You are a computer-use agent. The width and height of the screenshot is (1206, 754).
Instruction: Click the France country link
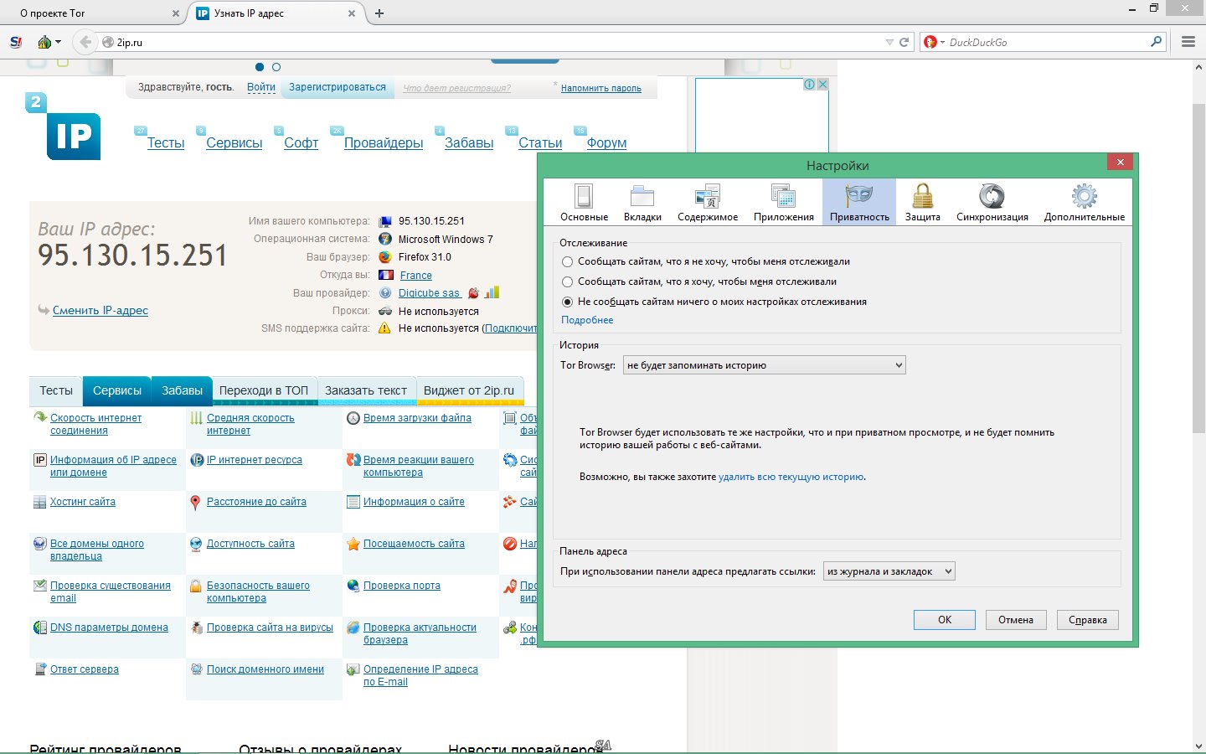pos(416,276)
